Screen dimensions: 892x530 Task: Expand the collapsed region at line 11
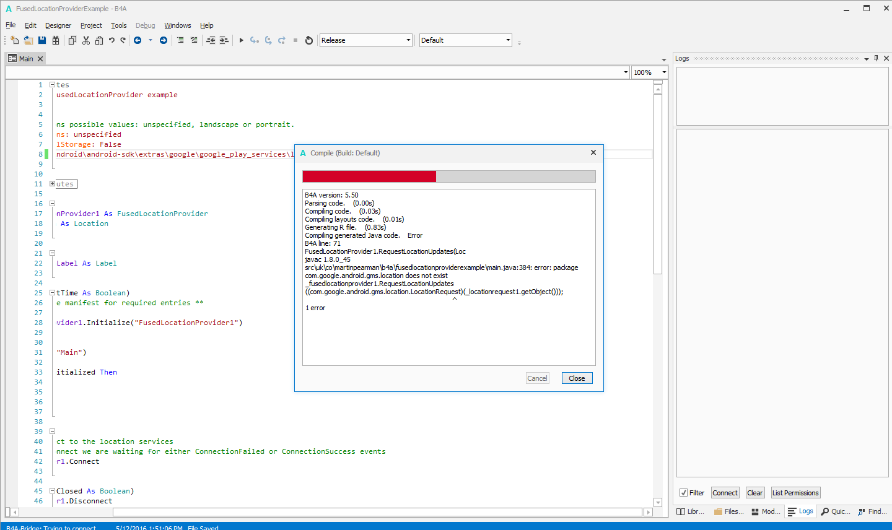53,184
